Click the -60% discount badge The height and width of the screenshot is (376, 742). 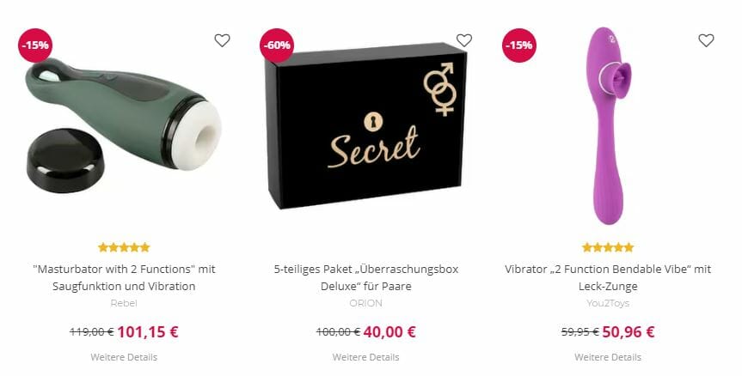tap(277, 45)
